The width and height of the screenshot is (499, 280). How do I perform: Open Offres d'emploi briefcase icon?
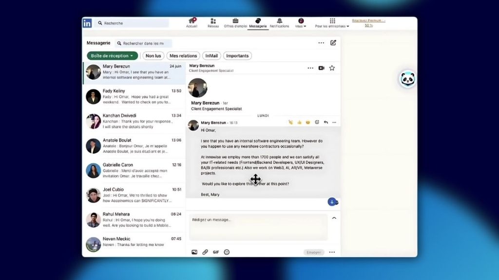click(x=234, y=21)
